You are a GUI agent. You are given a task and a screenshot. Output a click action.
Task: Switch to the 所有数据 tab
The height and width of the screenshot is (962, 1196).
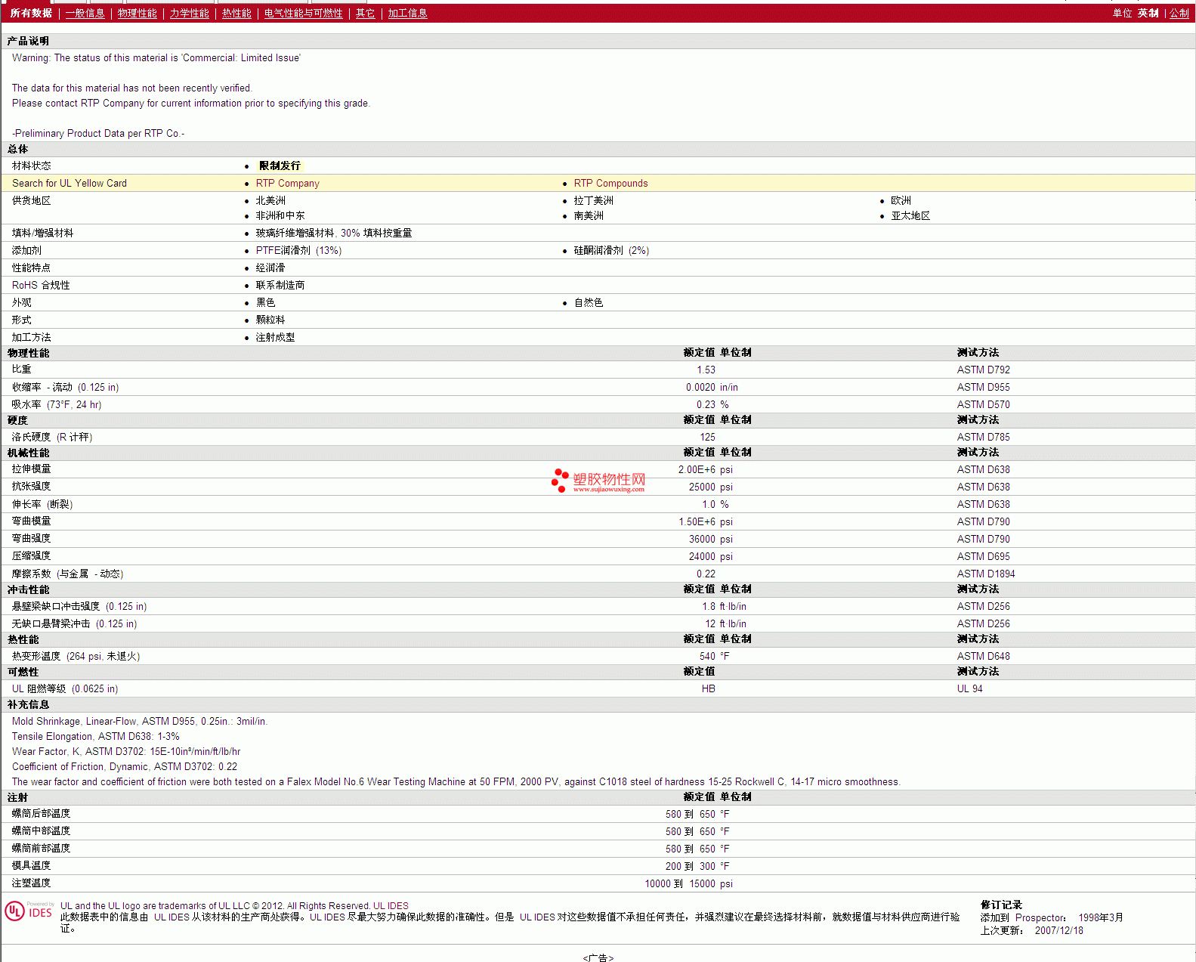point(31,14)
